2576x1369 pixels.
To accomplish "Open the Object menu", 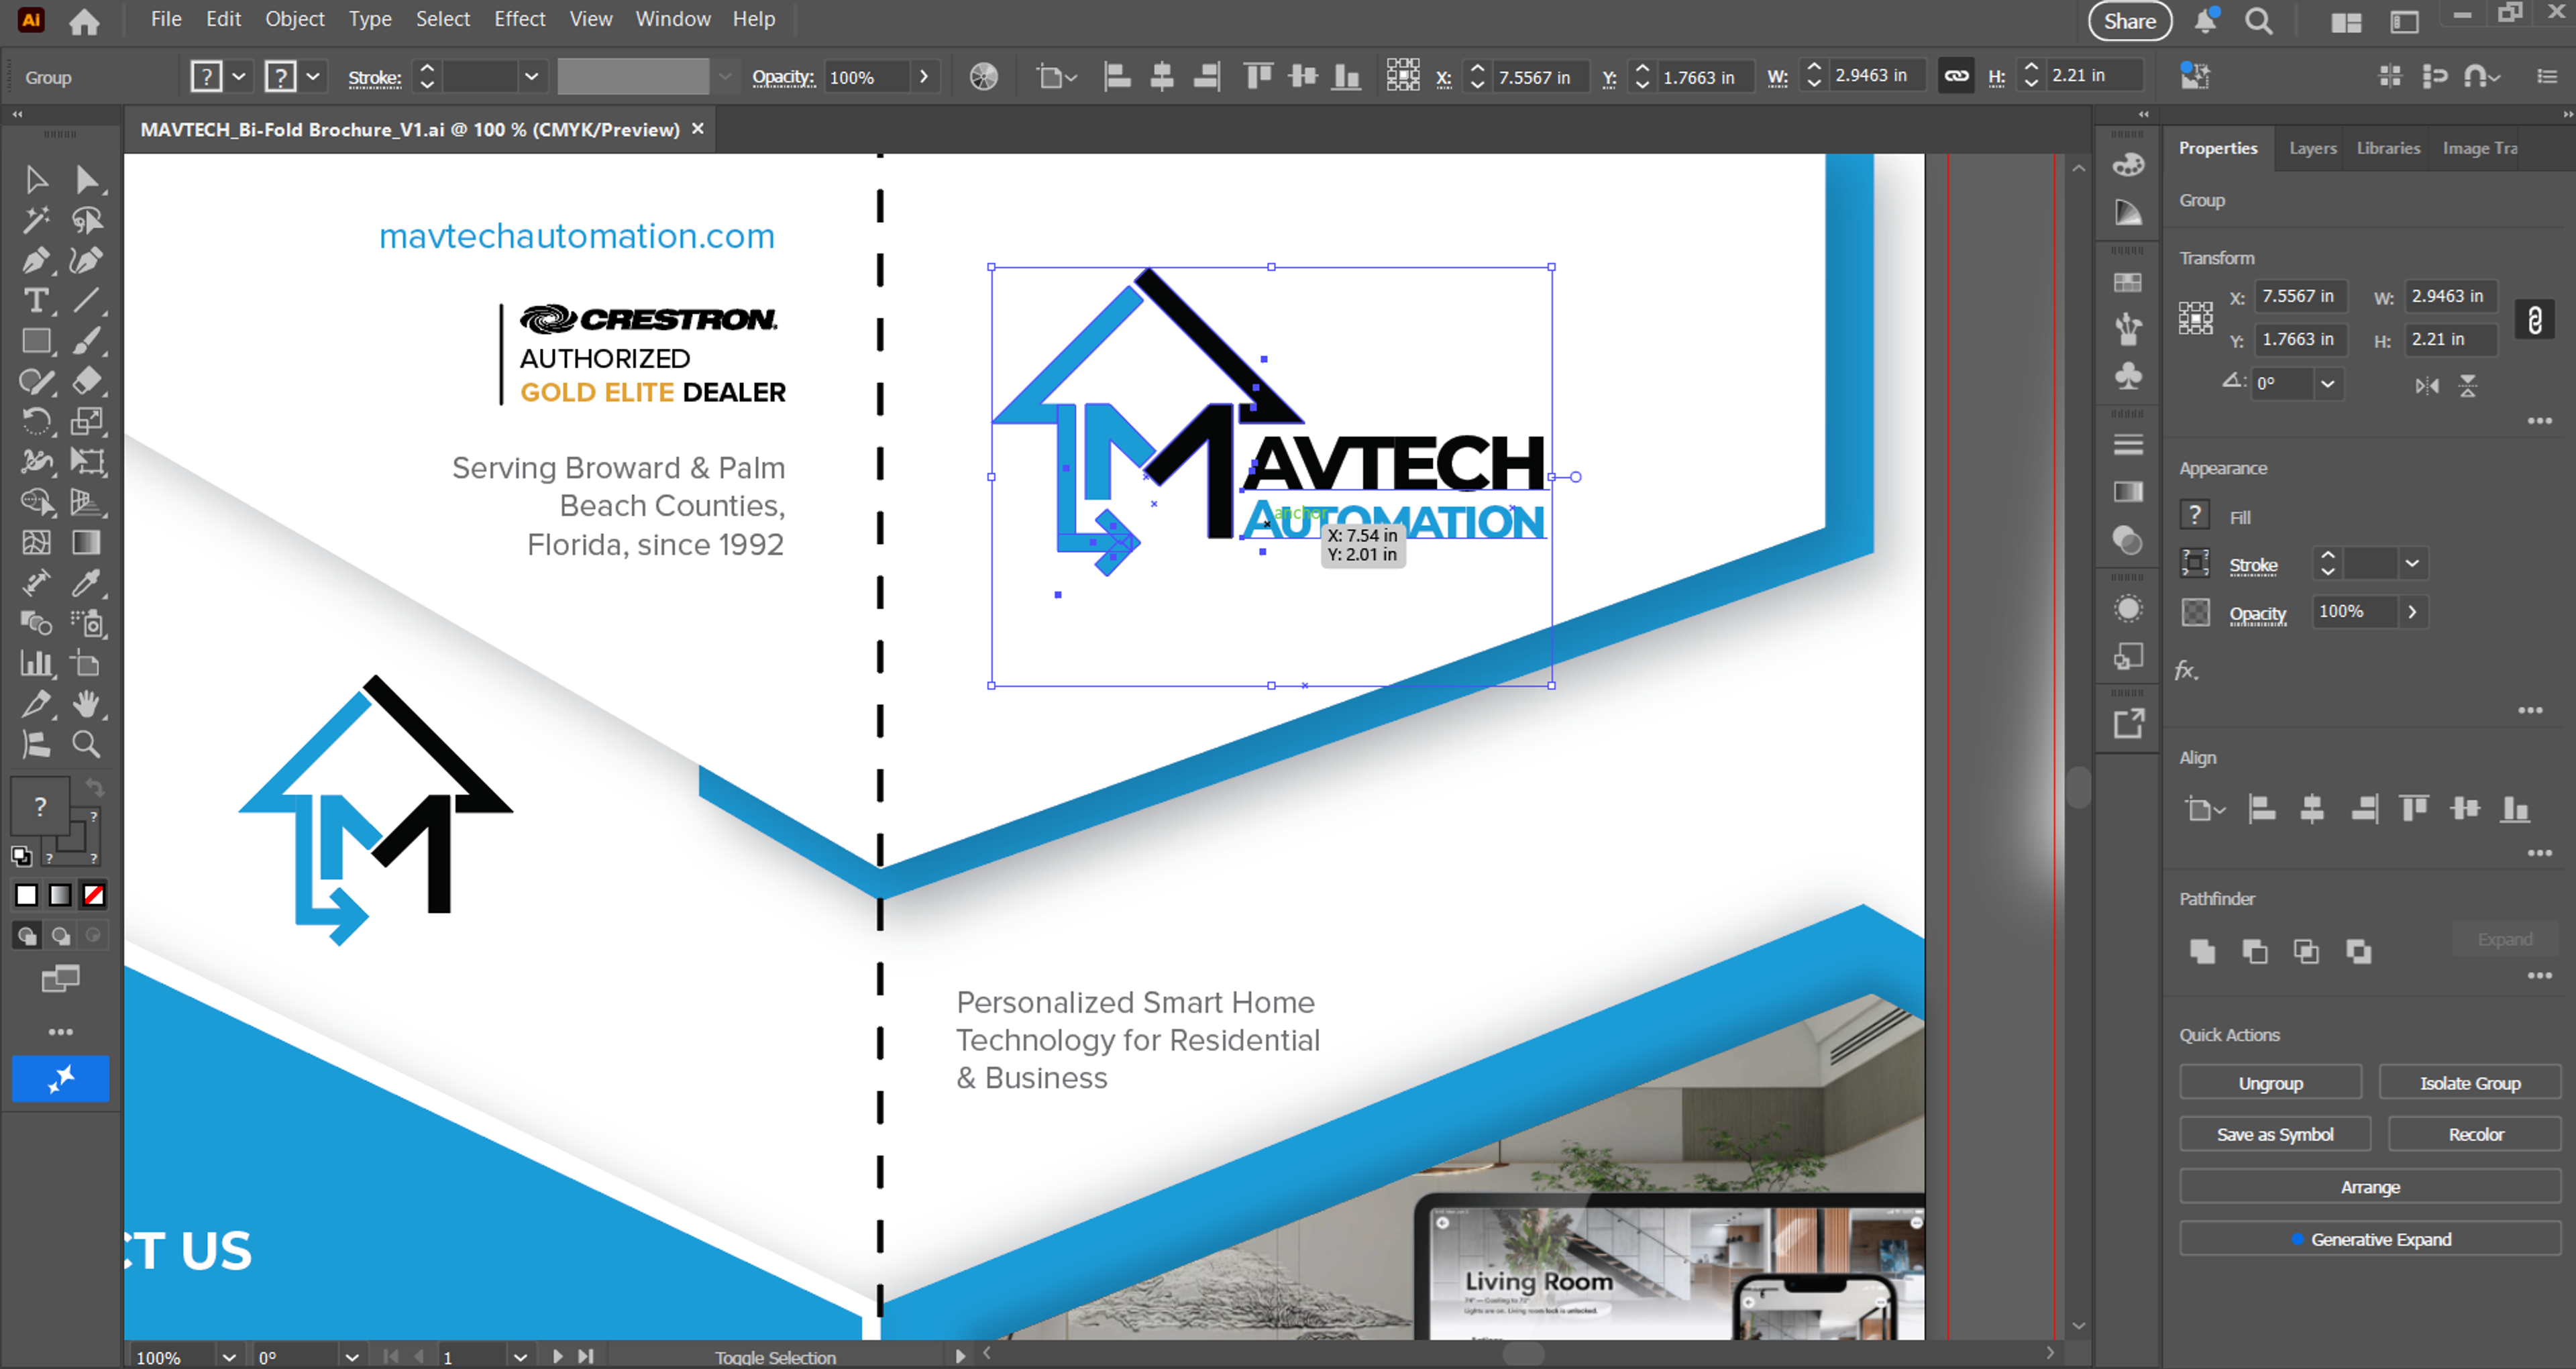I will coord(295,19).
